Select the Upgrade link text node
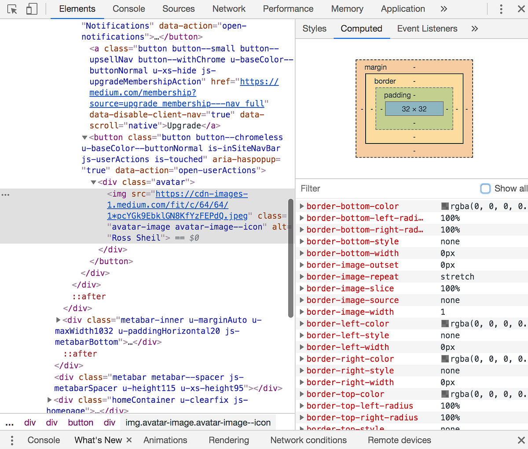The height and width of the screenshot is (449, 528). (x=184, y=126)
